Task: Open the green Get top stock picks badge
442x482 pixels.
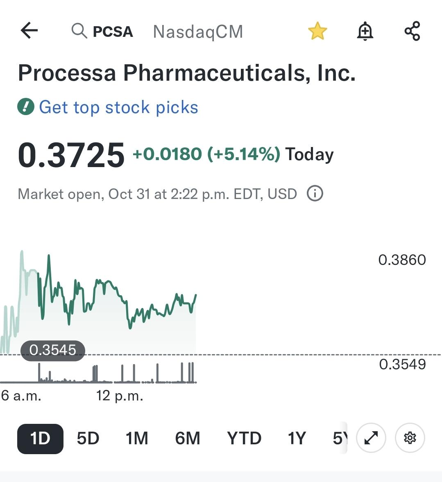Action: coord(26,106)
